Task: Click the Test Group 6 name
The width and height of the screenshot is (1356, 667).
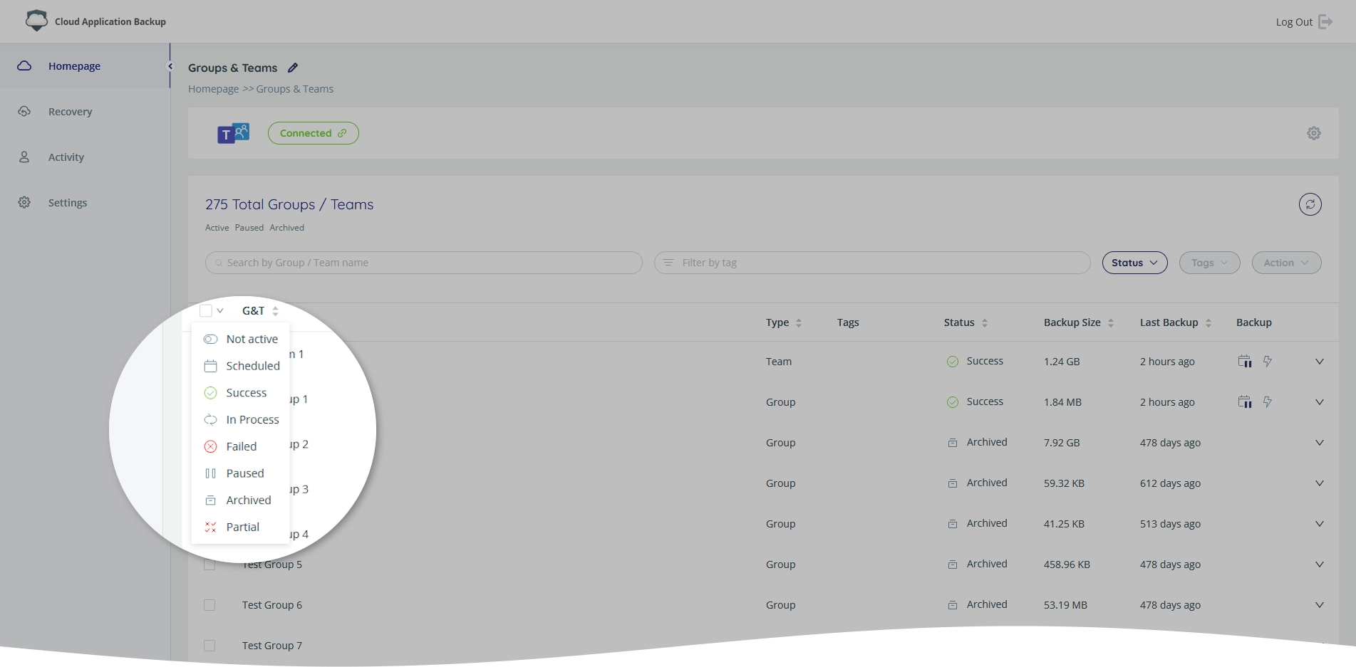Action: pyautogui.click(x=272, y=605)
